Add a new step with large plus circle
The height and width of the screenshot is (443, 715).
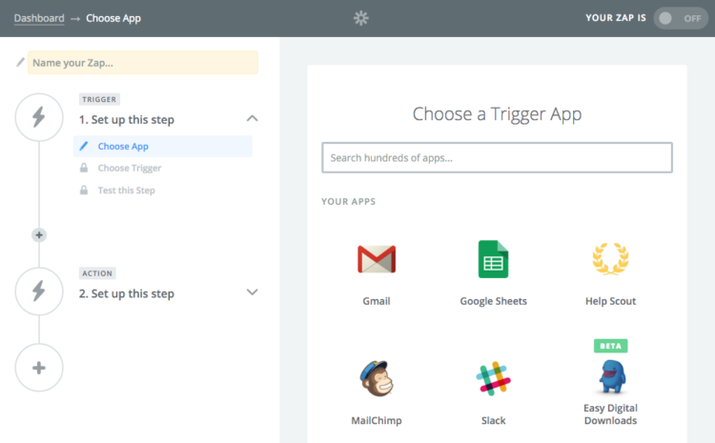pyautogui.click(x=39, y=368)
